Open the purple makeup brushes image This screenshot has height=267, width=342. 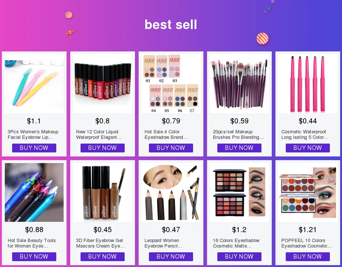pos(239,84)
